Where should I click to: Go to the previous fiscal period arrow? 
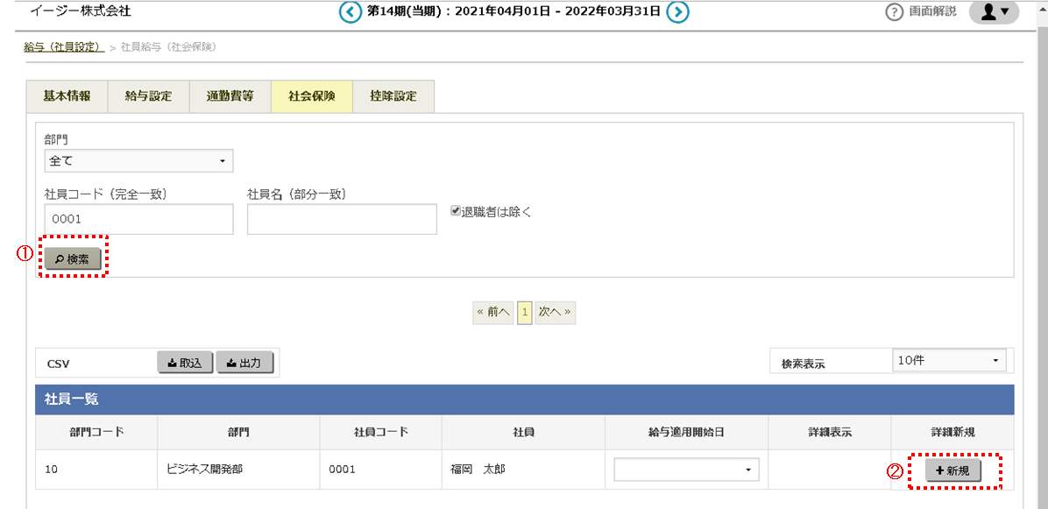pyautogui.click(x=351, y=12)
